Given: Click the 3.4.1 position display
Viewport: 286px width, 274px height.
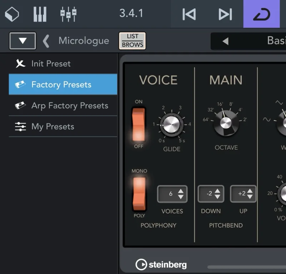Looking at the screenshot, I should tap(131, 13).
